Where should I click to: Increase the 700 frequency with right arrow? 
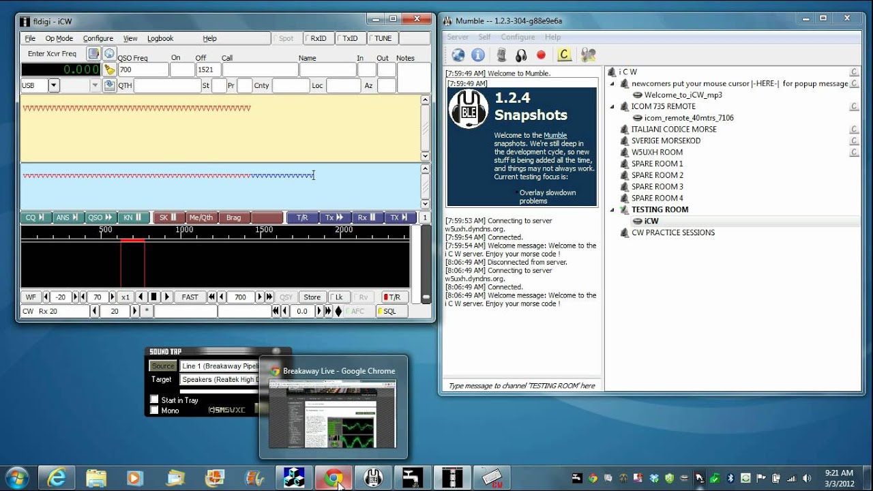click(x=260, y=297)
